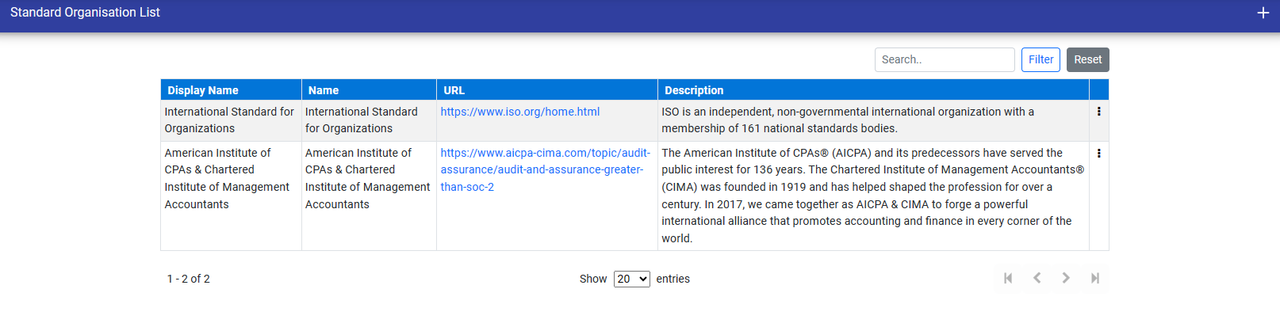Screen dimensions: 1280x327
Task: Click the Filter button
Action: (x=1040, y=59)
